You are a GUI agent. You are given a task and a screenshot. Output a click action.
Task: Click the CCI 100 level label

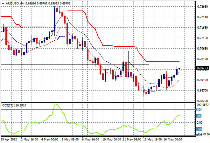[199, 116]
